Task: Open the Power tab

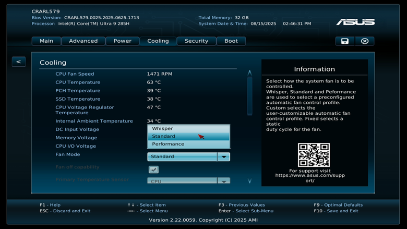Action: coord(123,41)
